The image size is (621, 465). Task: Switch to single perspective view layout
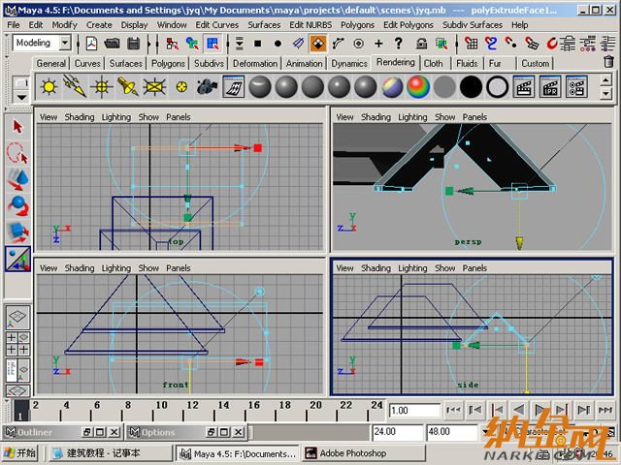[17, 318]
